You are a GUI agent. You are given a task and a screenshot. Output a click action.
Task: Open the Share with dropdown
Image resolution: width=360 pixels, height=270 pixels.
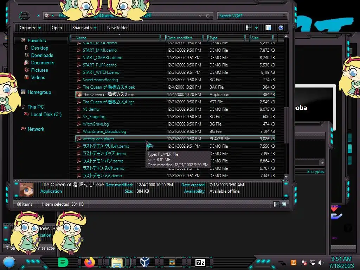(84, 28)
